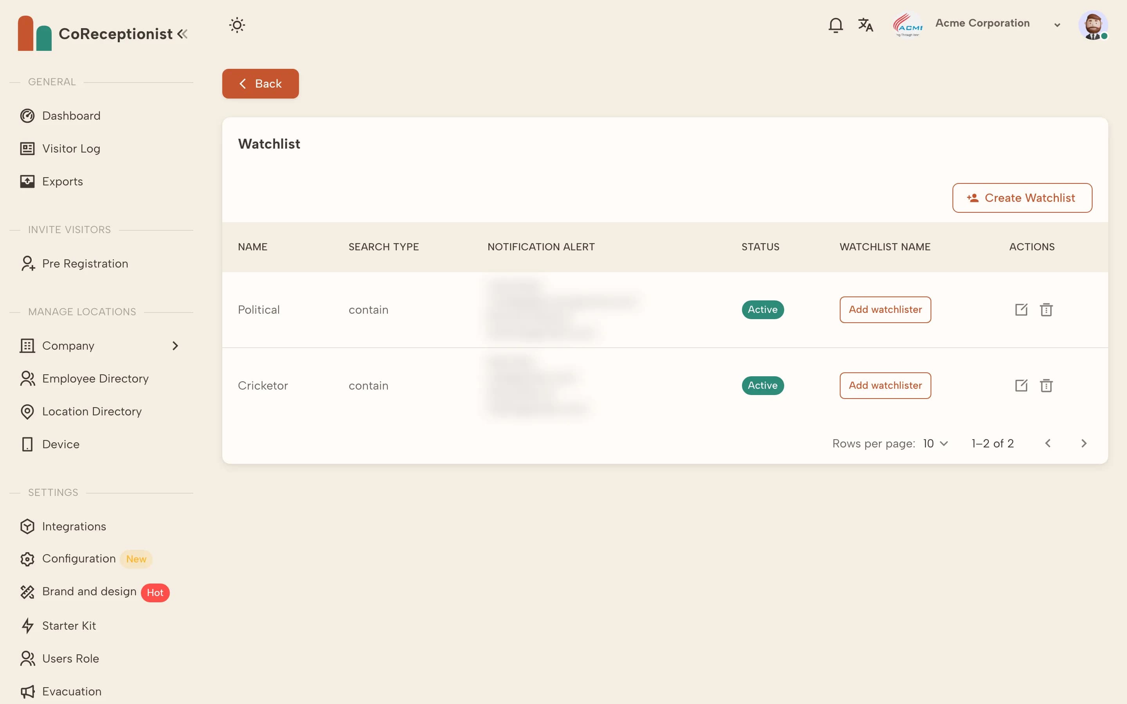Delete the Political watchlist

[1046, 310]
